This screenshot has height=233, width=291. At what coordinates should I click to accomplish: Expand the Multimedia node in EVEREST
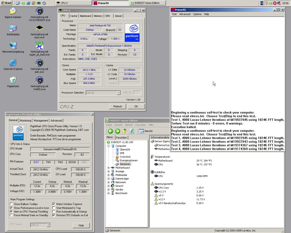pyautogui.click(x=109, y=175)
